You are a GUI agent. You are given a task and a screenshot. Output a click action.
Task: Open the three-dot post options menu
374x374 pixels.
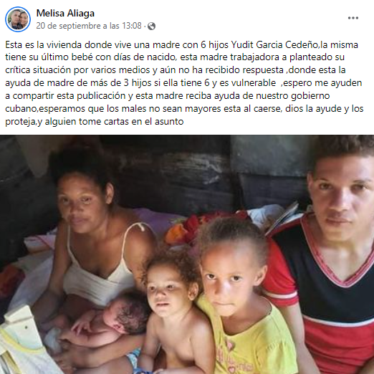353,18
